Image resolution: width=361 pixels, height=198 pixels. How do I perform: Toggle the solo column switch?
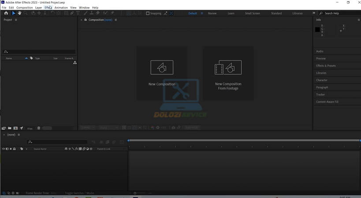pos(11,149)
